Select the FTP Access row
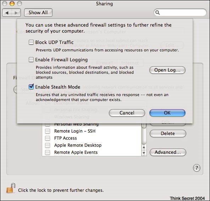The image size is (210, 201). tap(92, 138)
